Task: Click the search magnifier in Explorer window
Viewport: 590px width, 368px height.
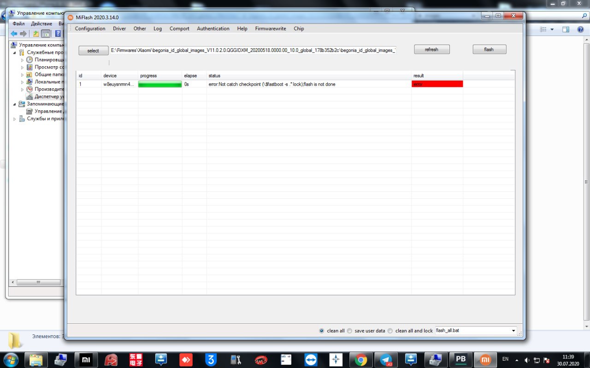Action: click(x=584, y=16)
